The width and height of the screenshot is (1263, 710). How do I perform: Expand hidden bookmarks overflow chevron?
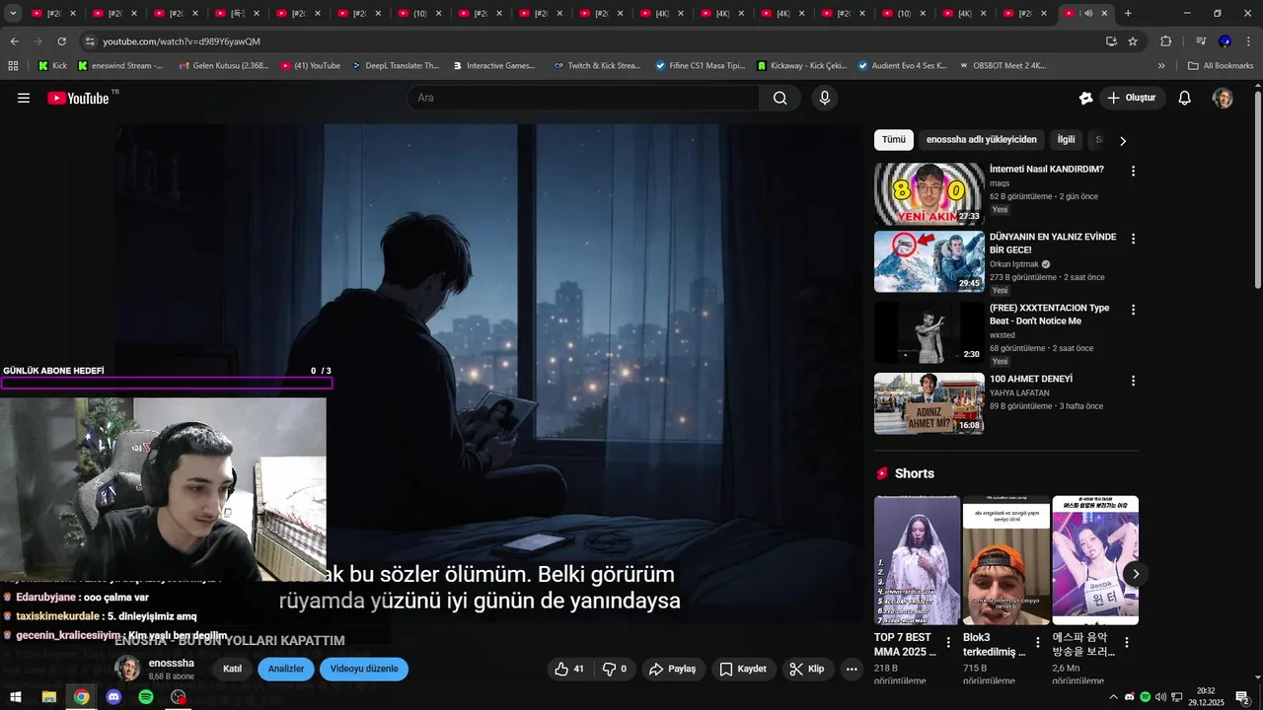[x=1161, y=66]
